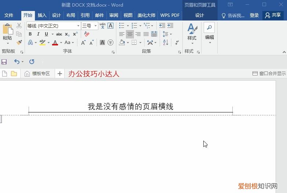Viewport: 287px width, 193px height.
Task: Click the Copy icon
Action: pos(19,34)
